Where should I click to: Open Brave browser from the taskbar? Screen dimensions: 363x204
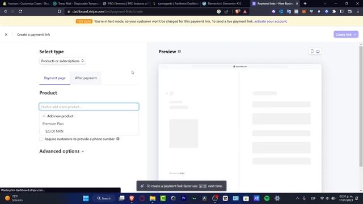click(x=132, y=198)
